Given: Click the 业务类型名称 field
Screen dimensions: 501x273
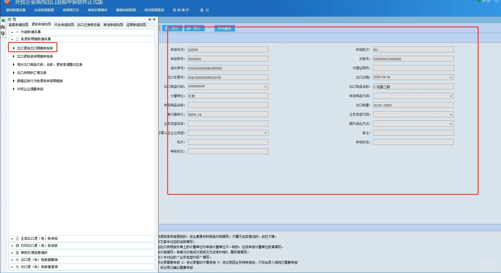Looking at the screenshot, I should pos(228,124).
